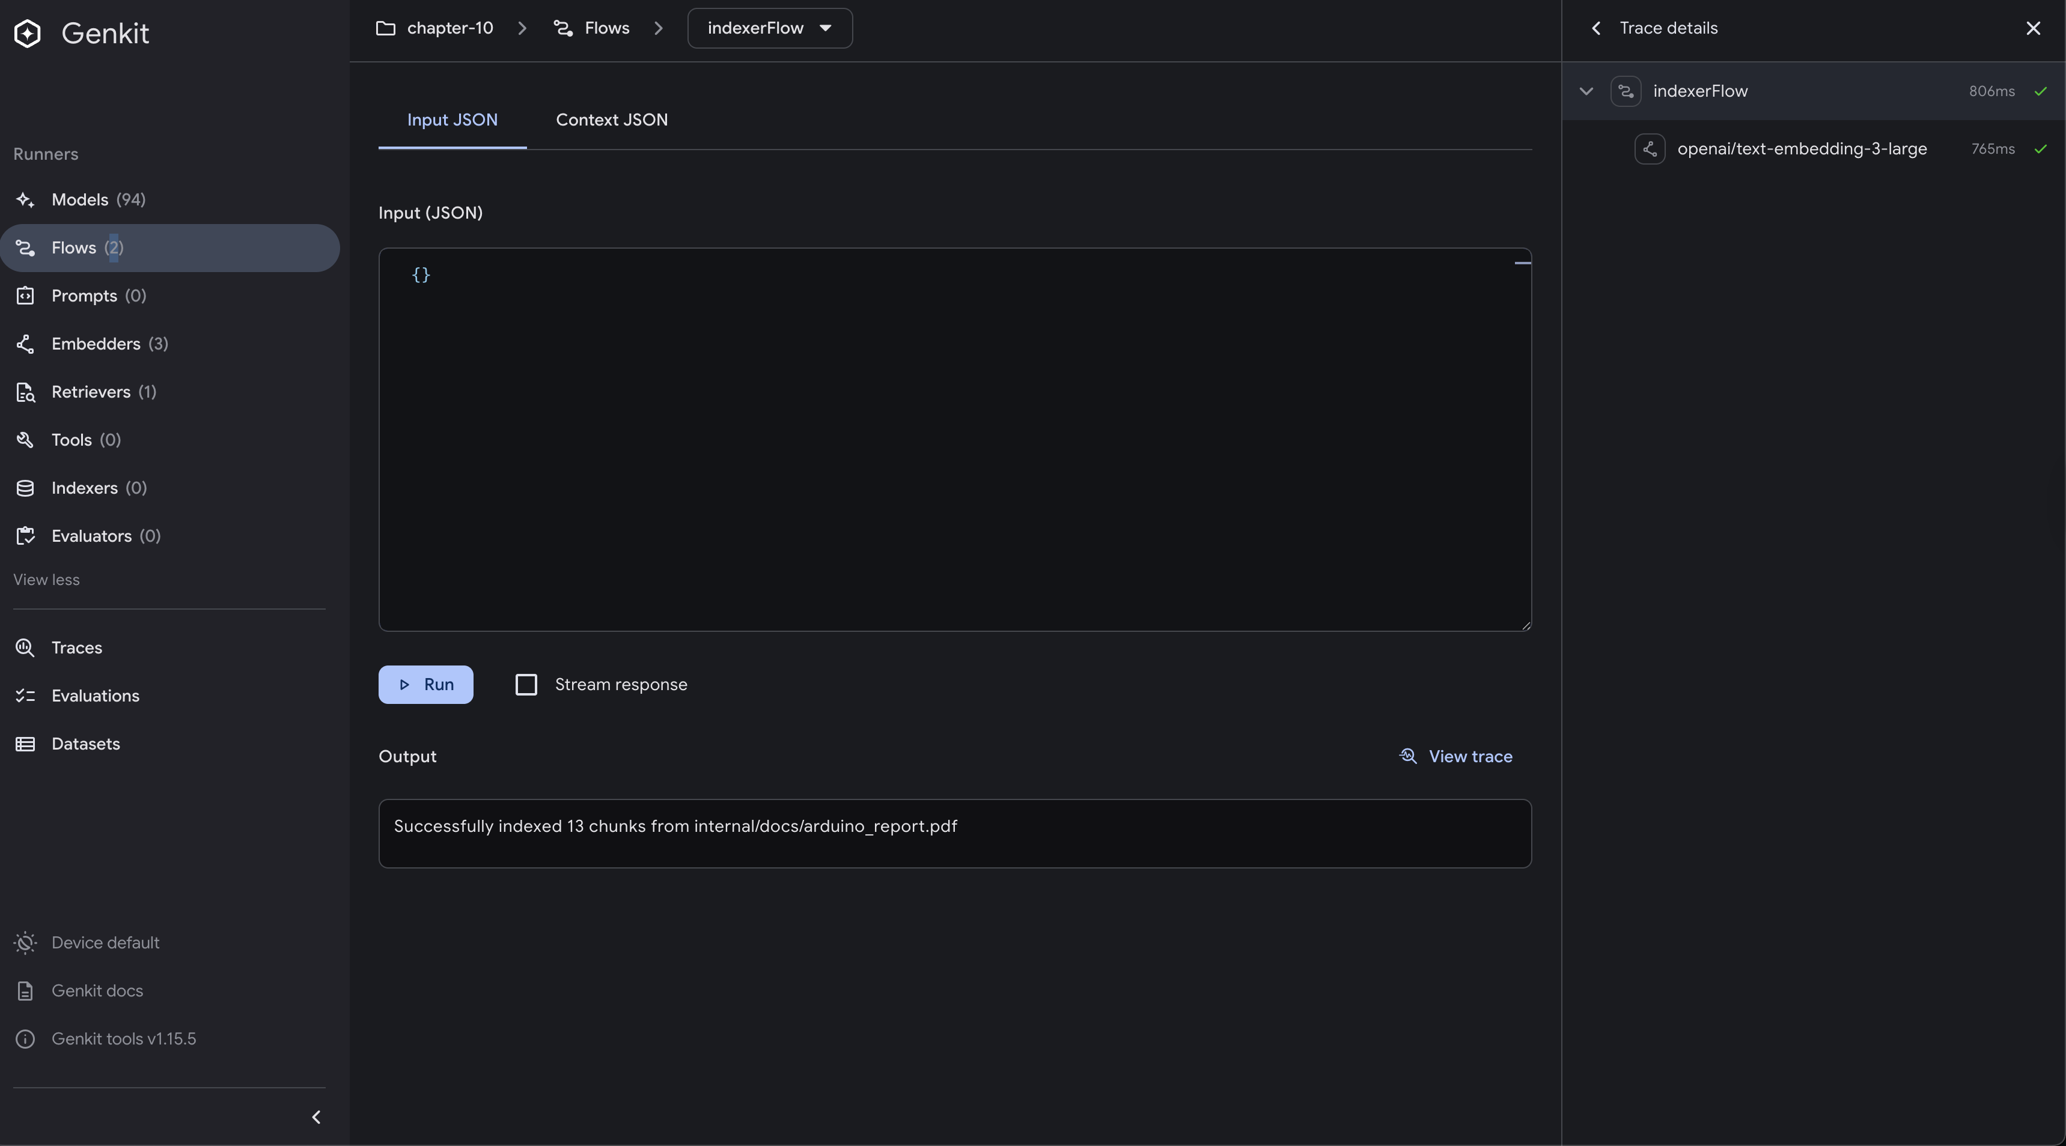
Task: Select the Flows sidebar item
Action: (169, 247)
